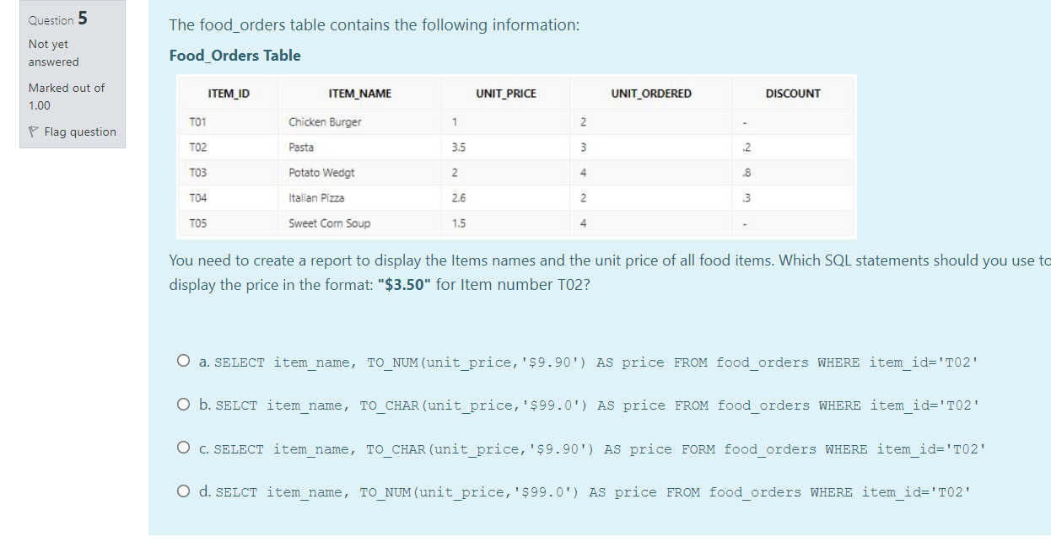
Task: Click the T04 item ID cell
Action: pos(198,197)
